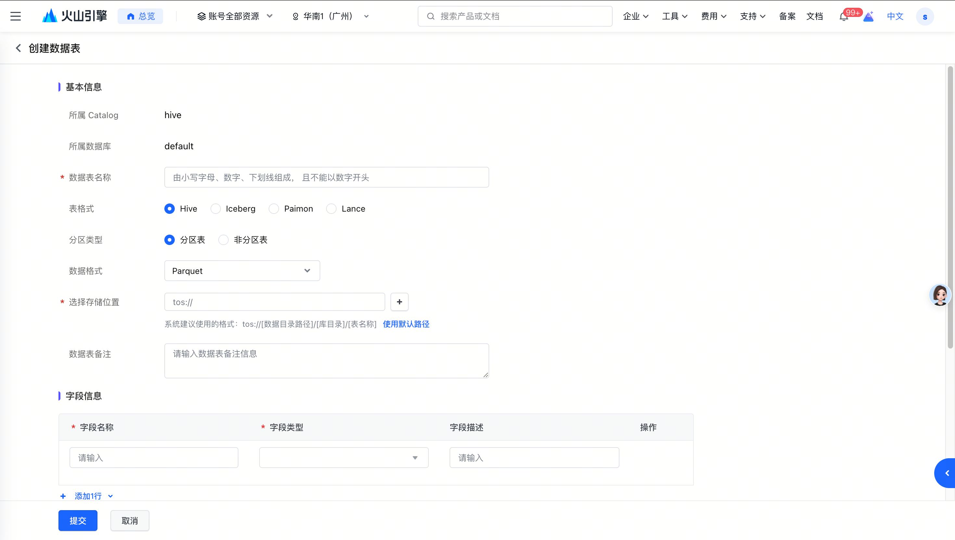Open the 字段类型 field type dropdown
The height and width of the screenshot is (540, 955).
point(344,458)
